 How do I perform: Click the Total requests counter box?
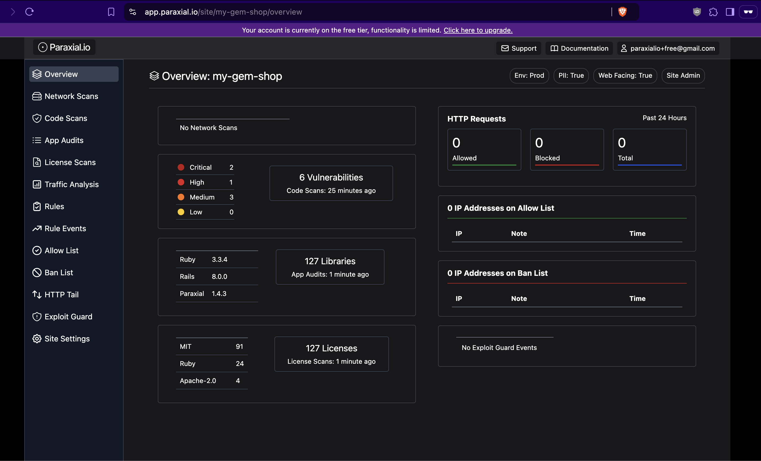click(650, 150)
